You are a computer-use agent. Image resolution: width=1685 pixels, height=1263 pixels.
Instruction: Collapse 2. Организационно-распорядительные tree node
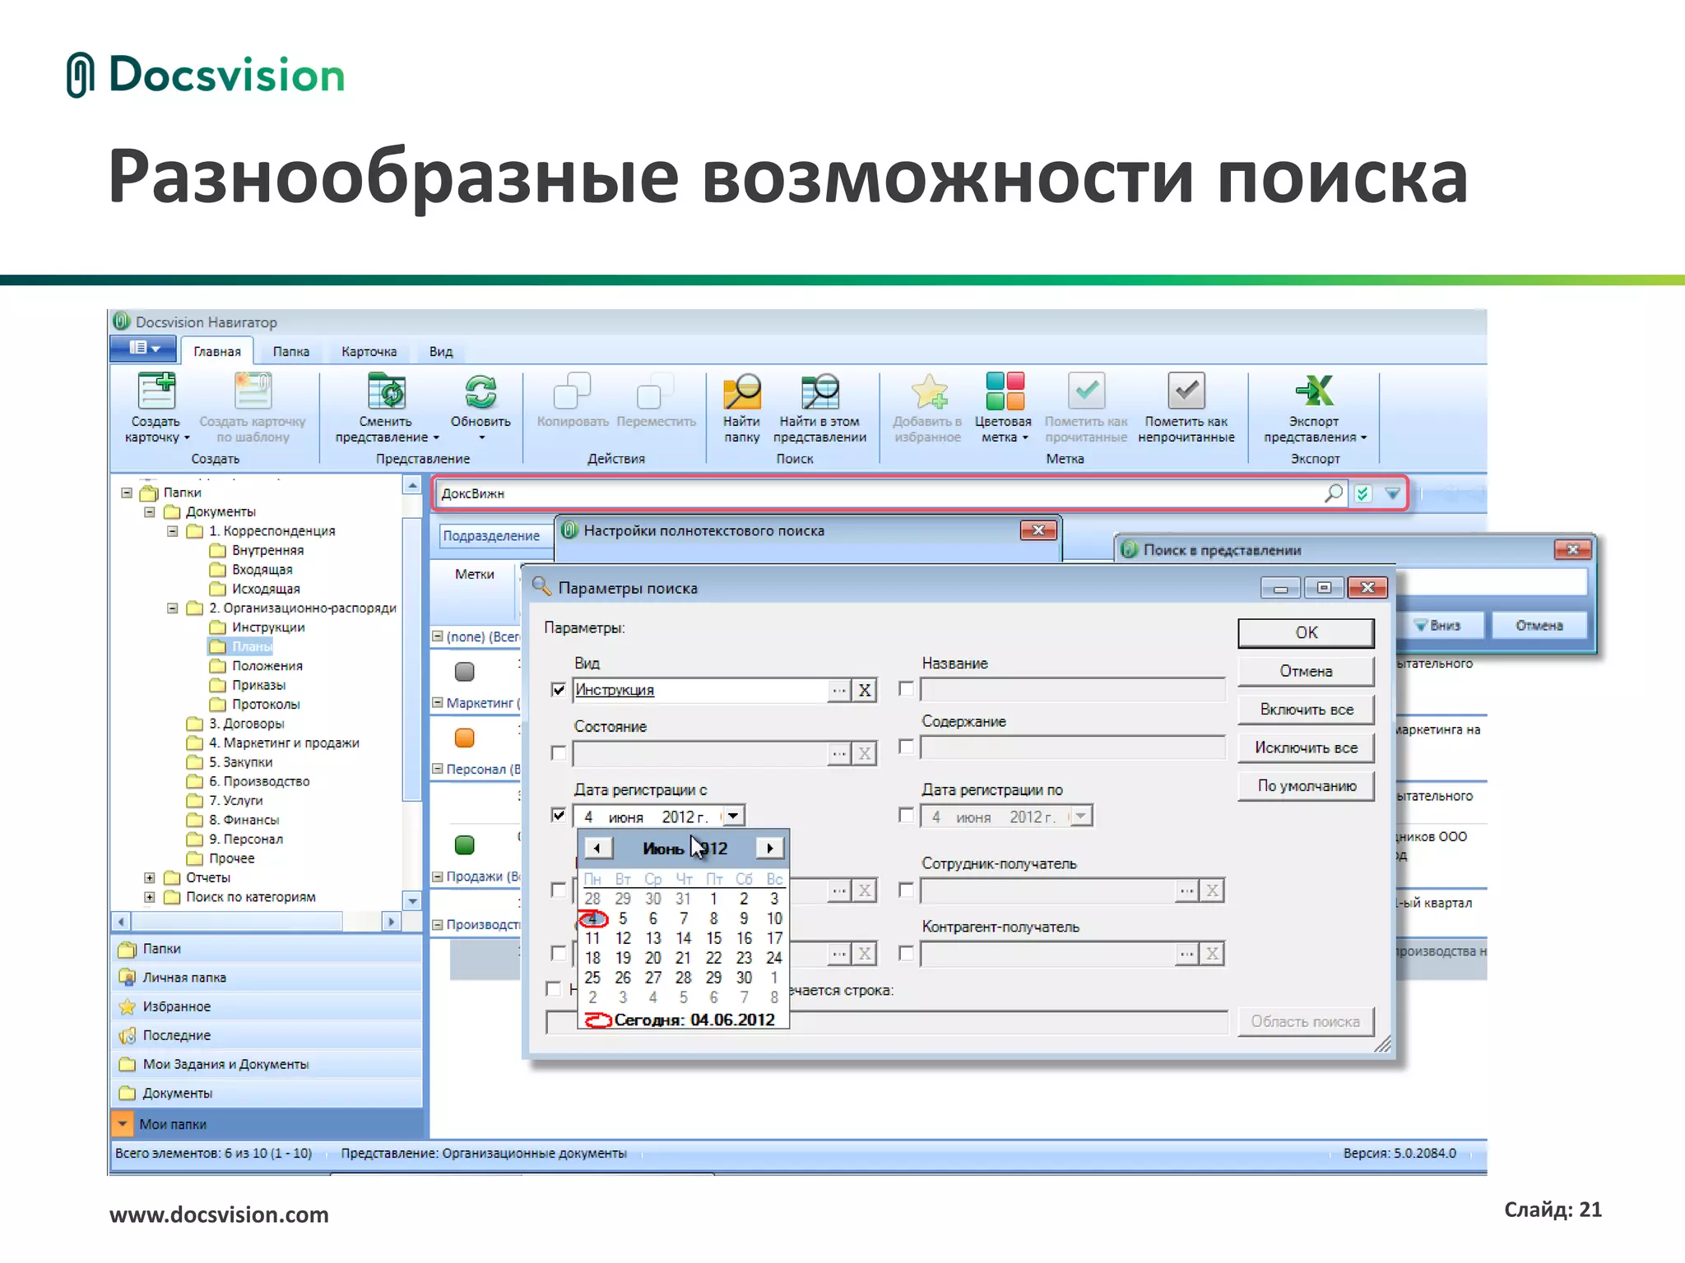tap(173, 608)
